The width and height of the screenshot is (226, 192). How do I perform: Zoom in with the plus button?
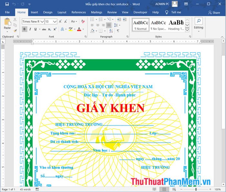pyautogui.click(x=210, y=189)
